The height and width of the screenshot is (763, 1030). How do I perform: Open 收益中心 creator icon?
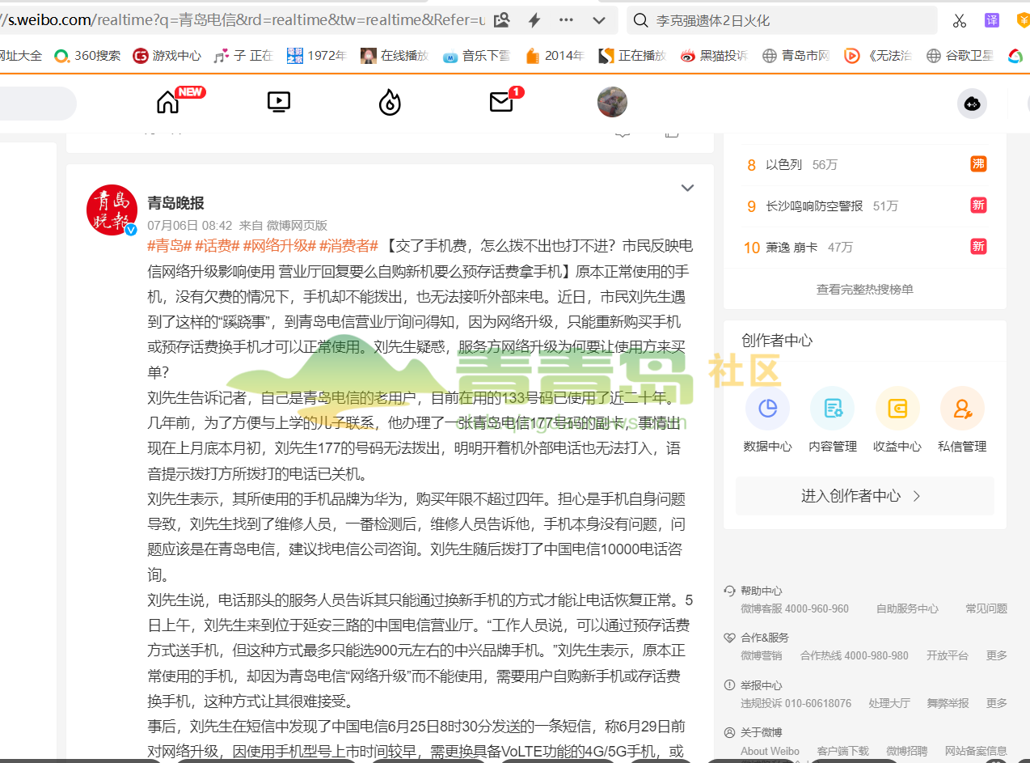[x=897, y=408]
